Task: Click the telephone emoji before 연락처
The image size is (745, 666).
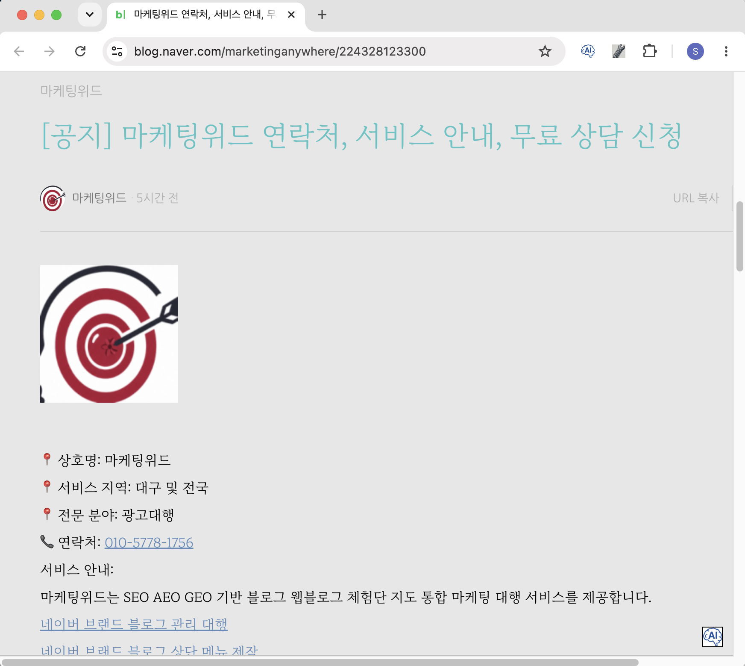Action: click(47, 542)
